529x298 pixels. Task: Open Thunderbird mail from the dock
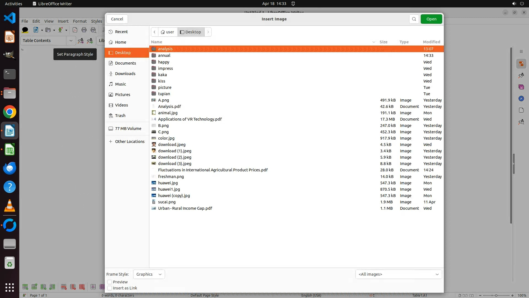click(10, 168)
